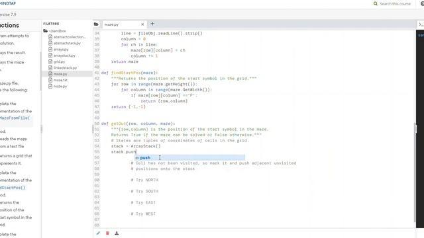
Task: Click the pencil edit icon in bottom toolbar
Action: (98, 233)
